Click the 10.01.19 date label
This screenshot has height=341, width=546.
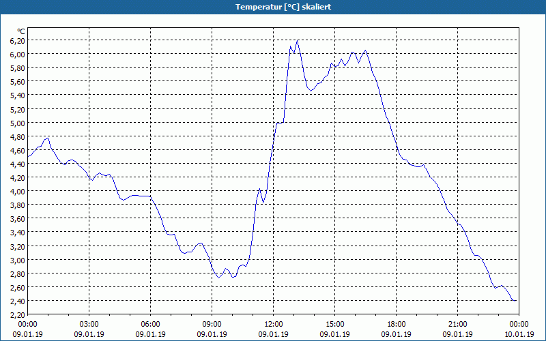(519, 334)
